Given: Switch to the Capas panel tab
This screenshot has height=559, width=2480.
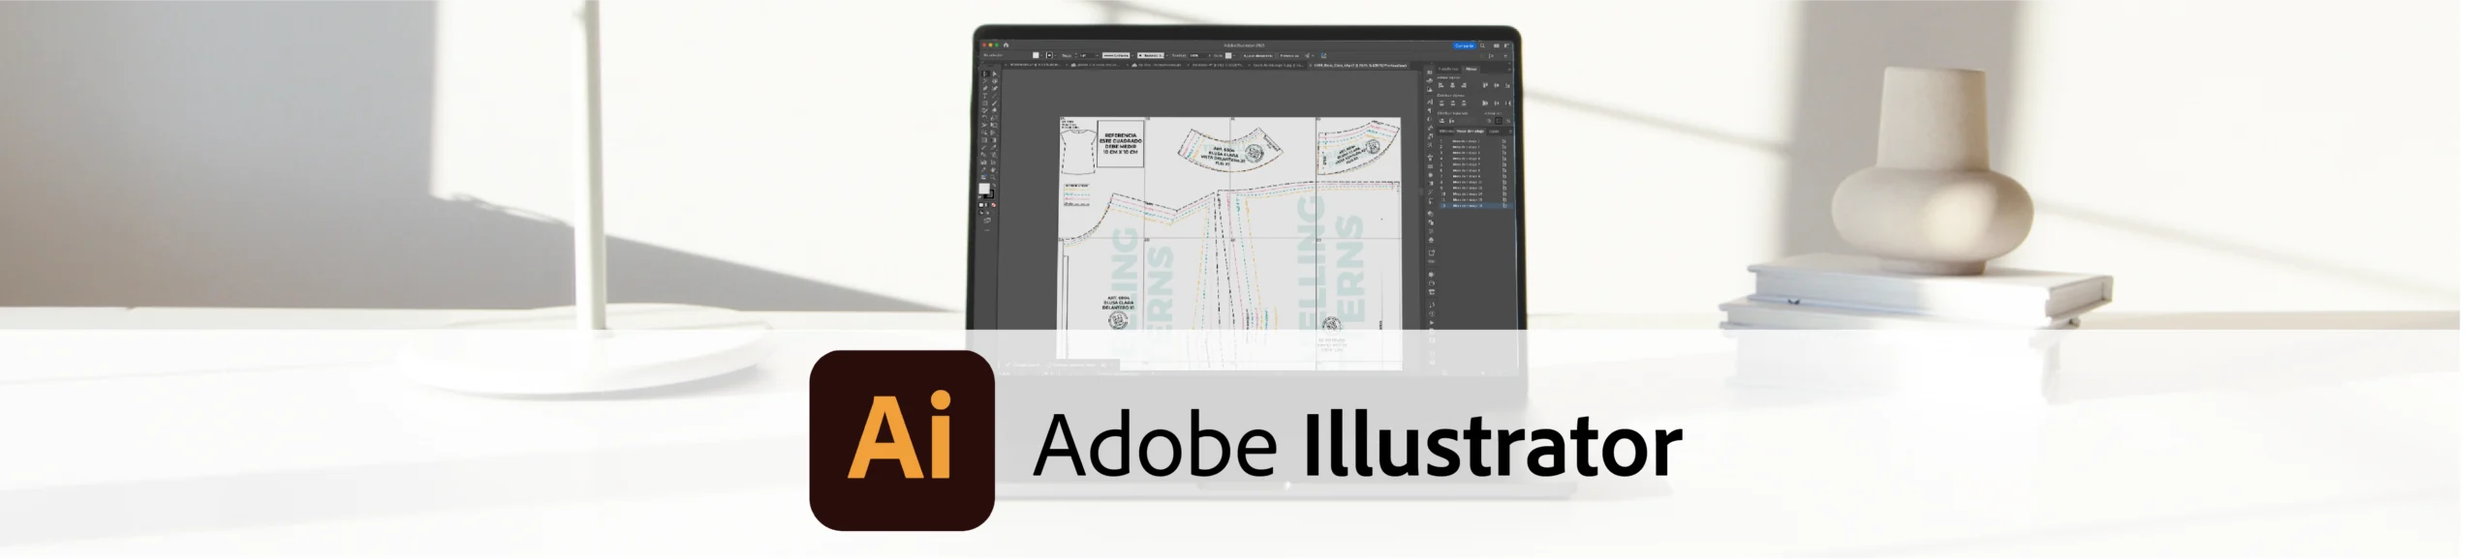Looking at the screenshot, I should 1494,131.
